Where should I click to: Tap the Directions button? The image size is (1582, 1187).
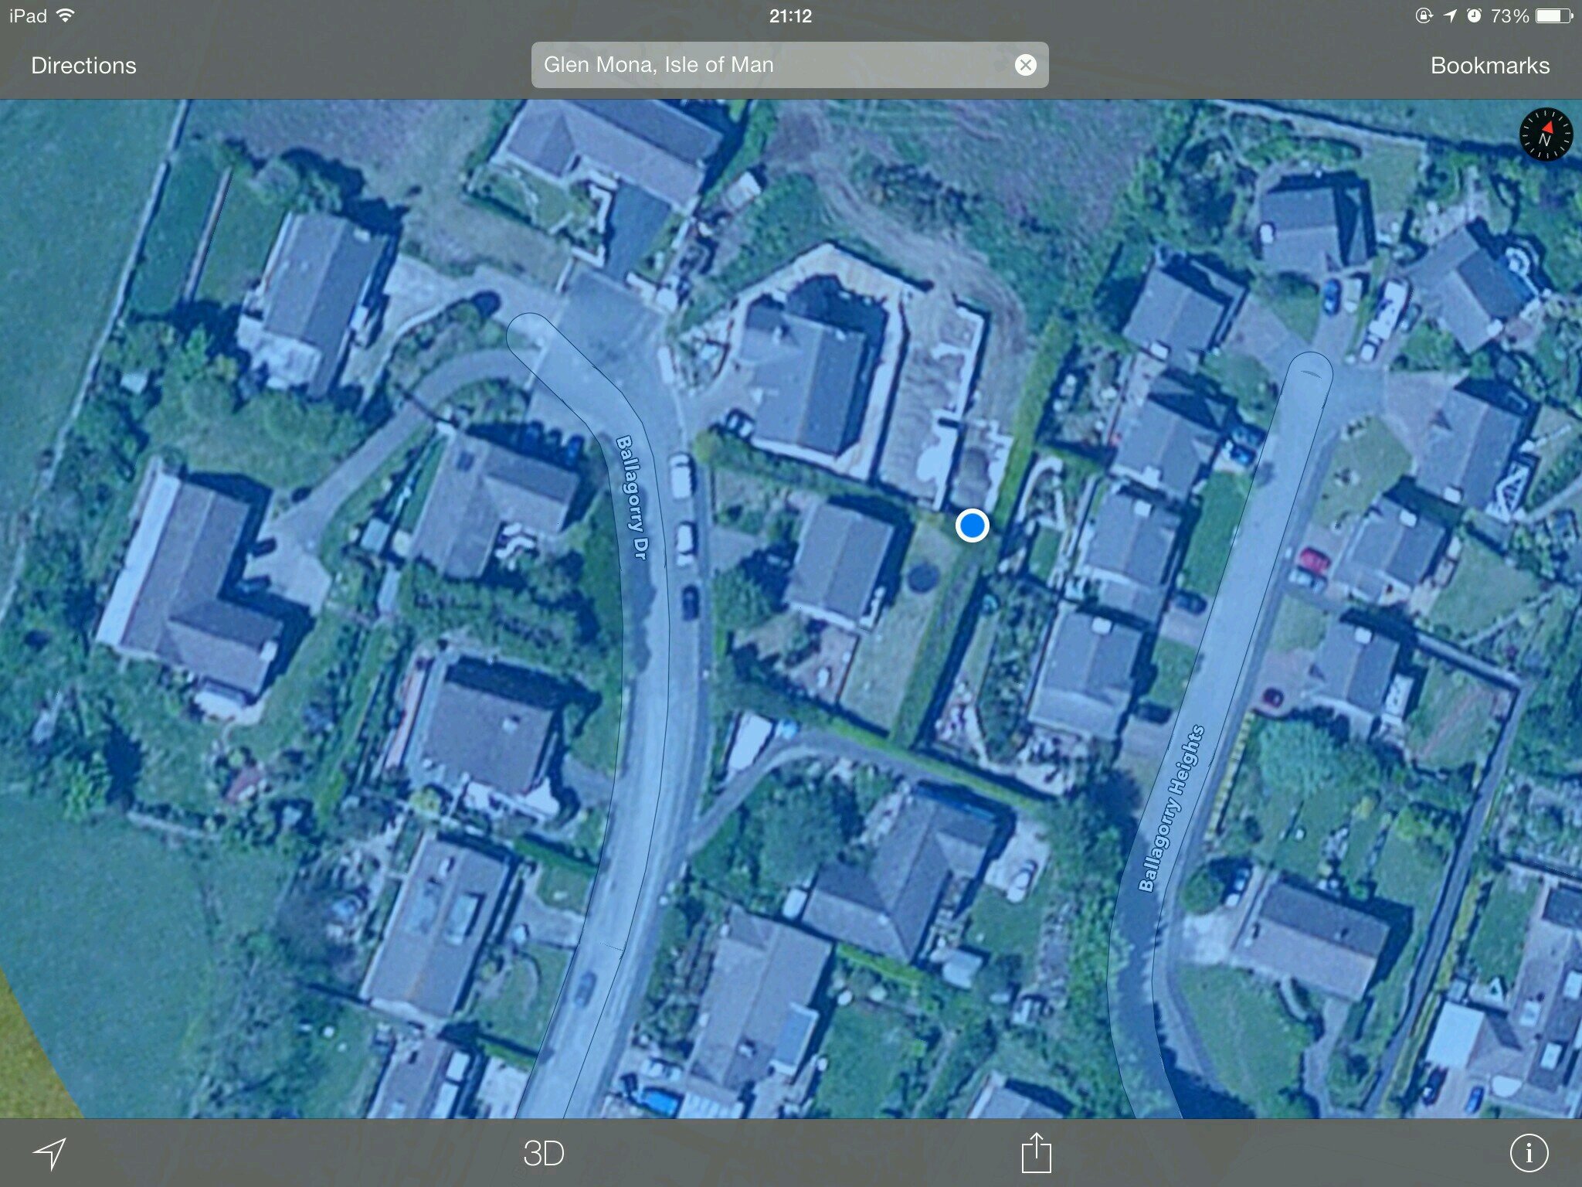pyautogui.click(x=83, y=66)
